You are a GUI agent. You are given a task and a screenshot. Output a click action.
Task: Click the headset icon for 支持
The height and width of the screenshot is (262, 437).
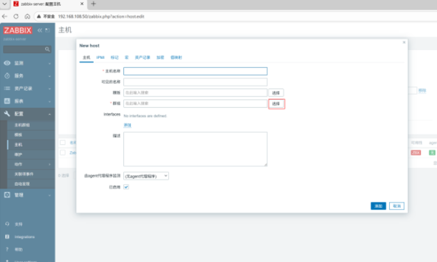(7, 224)
